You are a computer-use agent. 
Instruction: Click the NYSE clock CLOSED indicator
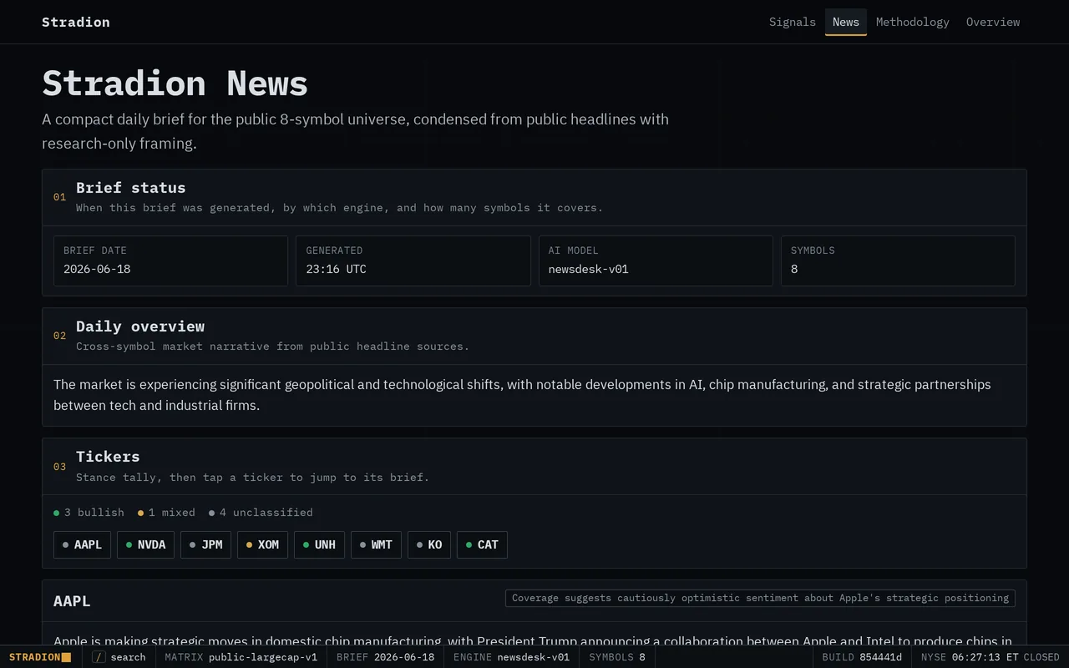(990, 657)
